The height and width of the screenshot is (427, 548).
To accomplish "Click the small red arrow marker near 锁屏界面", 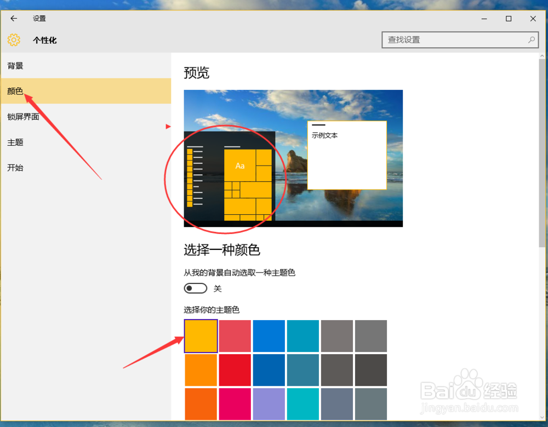I will (168, 126).
